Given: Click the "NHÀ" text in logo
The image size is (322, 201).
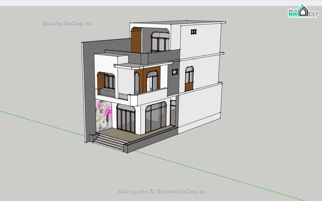Looking at the screenshot, I should point(292,14).
